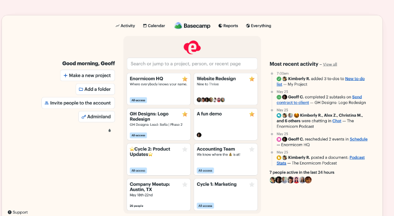Screen dimensions: 394x216
Task: Click the yellow document icon in activity
Action: 279,158
